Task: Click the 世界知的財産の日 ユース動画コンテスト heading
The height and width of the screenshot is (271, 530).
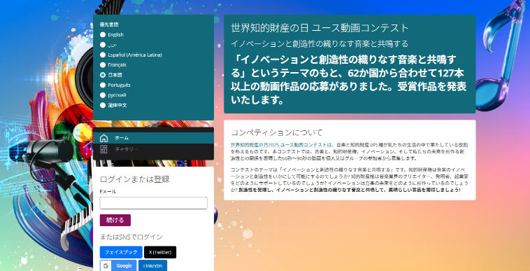Action: coord(320,28)
